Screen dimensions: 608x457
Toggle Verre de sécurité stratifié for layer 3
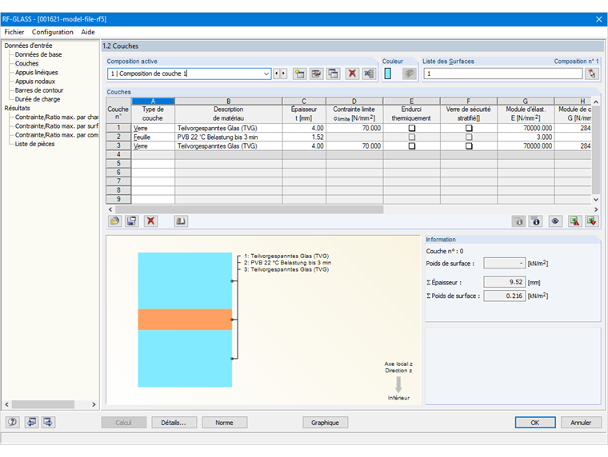coord(469,146)
